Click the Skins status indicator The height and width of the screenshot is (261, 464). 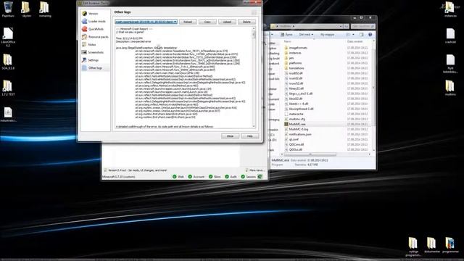(x=215, y=177)
